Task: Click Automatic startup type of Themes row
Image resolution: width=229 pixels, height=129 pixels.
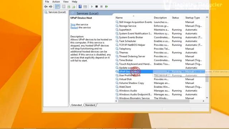Action: [191, 53]
